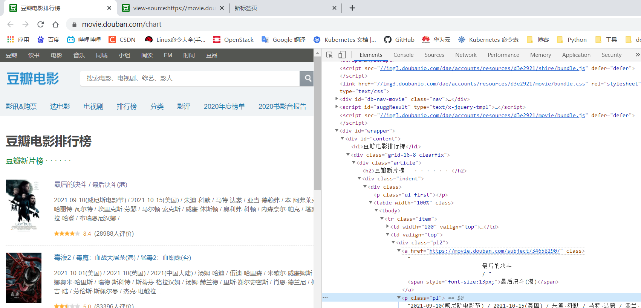
Task: Open the OpenStack bookmark
Action: tap(233, 40)
